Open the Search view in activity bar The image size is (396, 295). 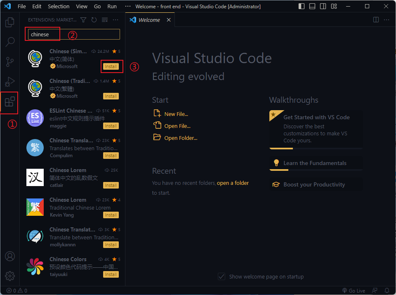point(10,42)
